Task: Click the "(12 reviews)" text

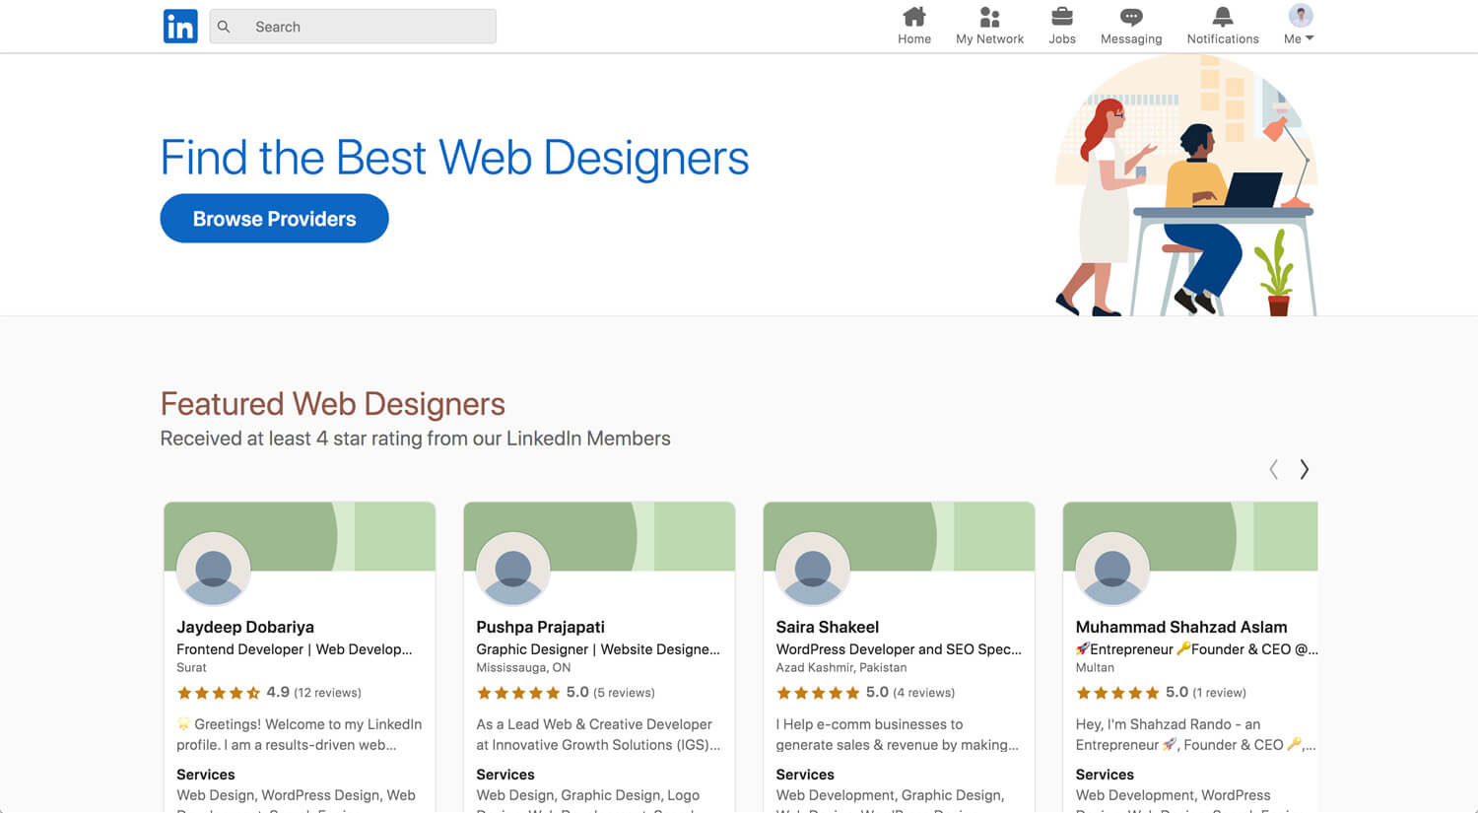Action: [328, 693]
